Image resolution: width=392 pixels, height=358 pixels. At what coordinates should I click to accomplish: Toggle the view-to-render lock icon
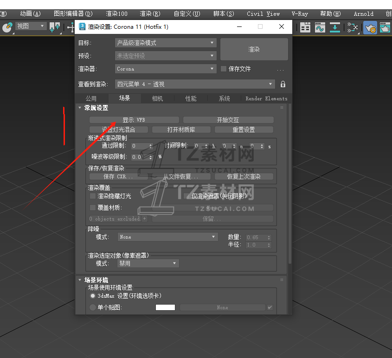tap(283, 84)
